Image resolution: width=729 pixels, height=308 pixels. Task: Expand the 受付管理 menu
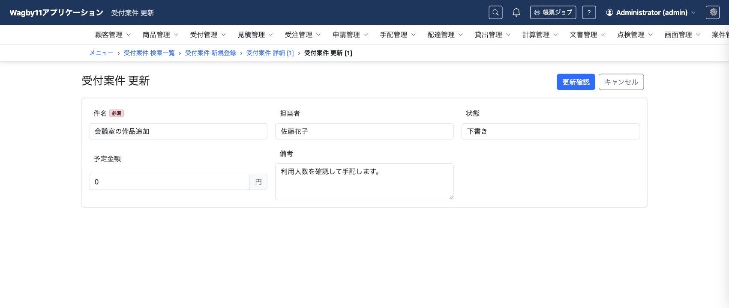click(x=208, y=35)
